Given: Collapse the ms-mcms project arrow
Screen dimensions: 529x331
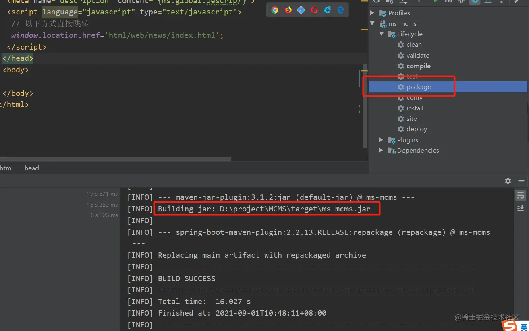Looking at the screenshot, I should [x=372, y=24].
